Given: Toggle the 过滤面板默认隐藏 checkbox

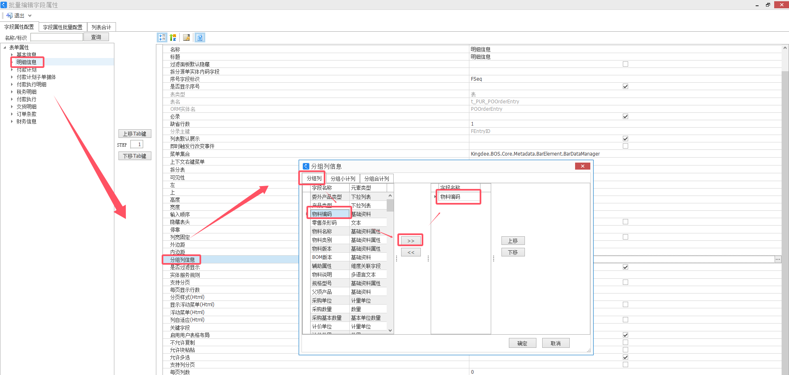Looking at the screenshot, I should click(x=625, y=64).
